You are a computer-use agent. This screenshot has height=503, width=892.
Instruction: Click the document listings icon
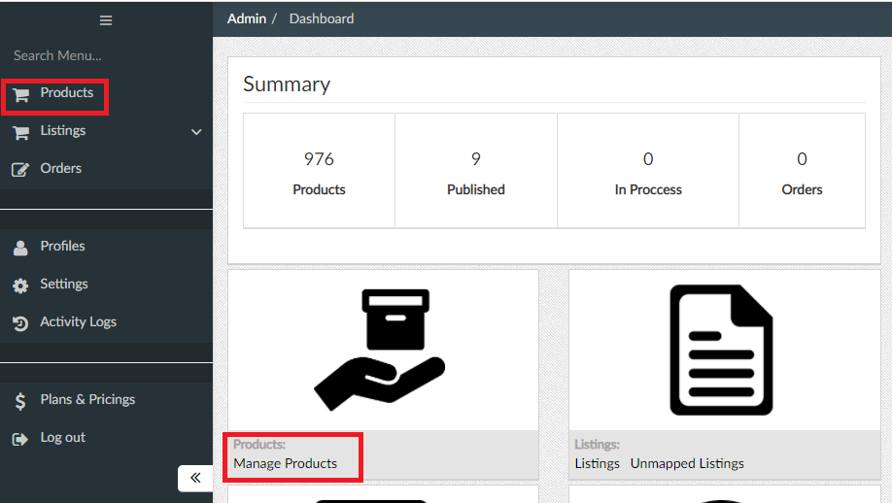pos(721,350)
